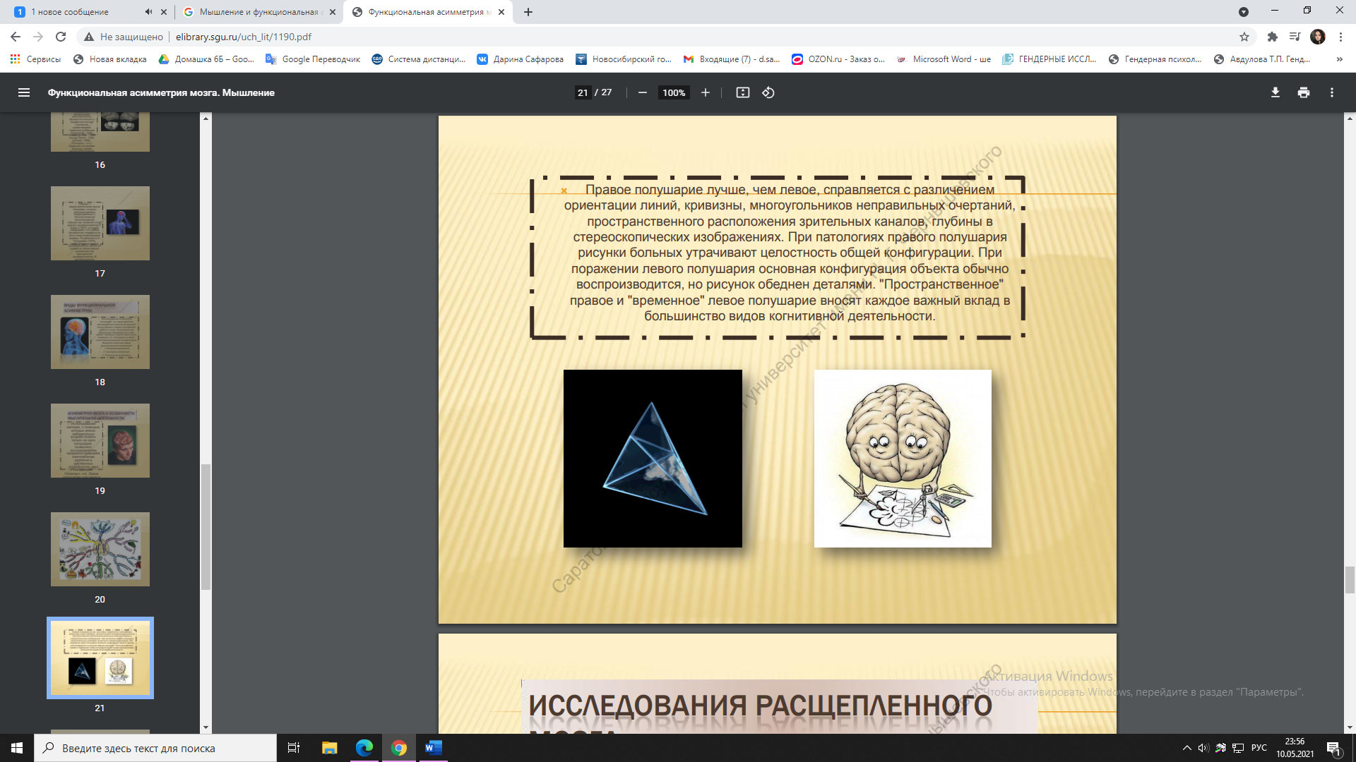1356x762 pixels.
Task: Open the 'Новая вкладка' bookmark
Action: [110, 59]
